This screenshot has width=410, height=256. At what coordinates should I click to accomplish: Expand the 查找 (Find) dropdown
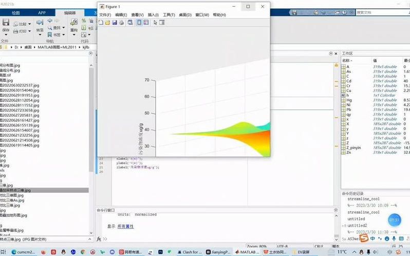click(63, 27)
